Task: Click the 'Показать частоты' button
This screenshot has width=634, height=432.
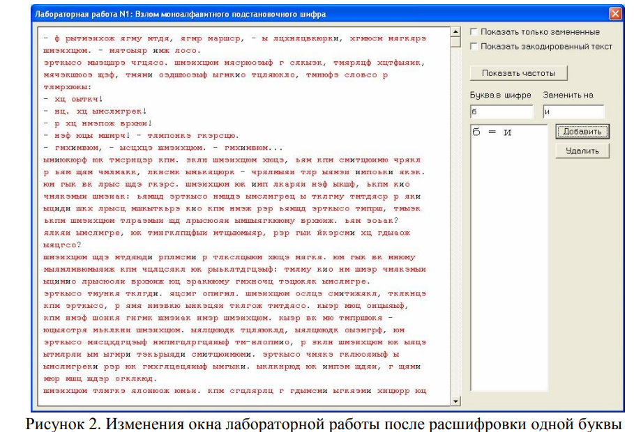Action: [x=518, y=73]
